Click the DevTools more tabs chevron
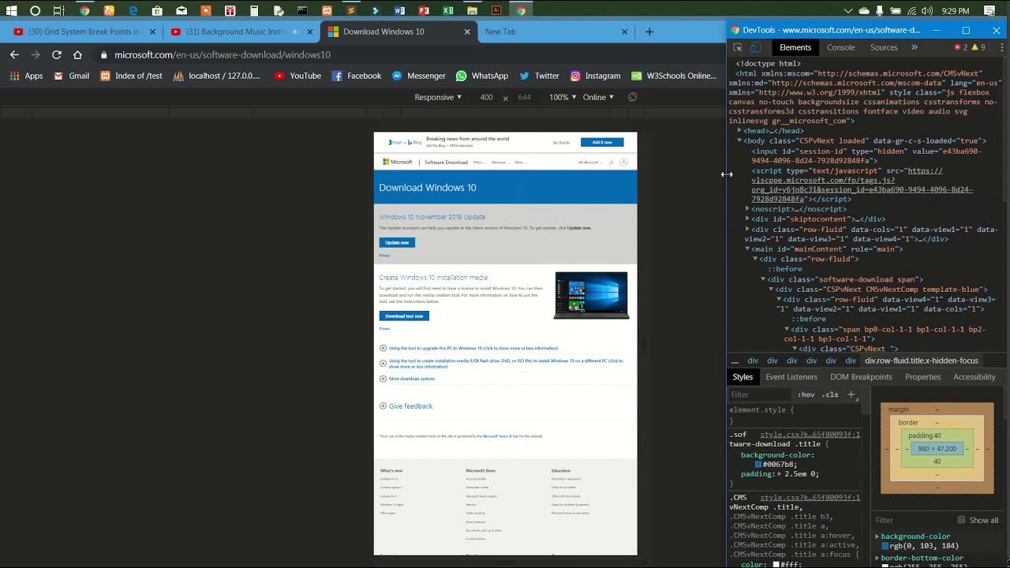Image resolution: width=1010 pixels, height=568 pixels. point(915,47)
